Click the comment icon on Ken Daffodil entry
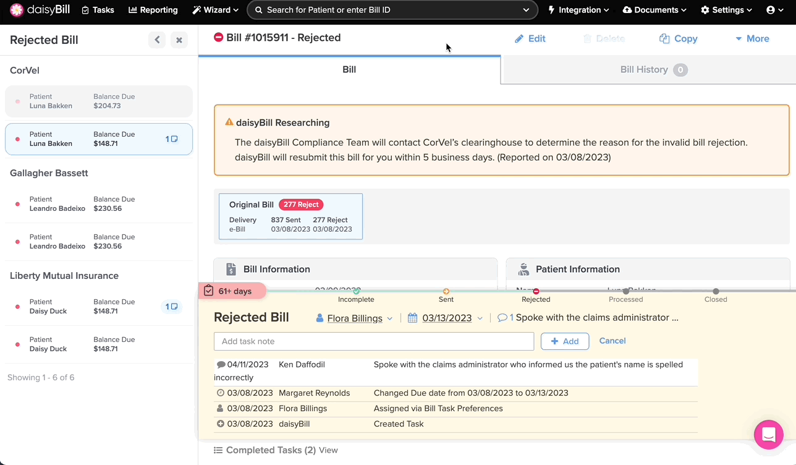 click(x=221, y=365)
